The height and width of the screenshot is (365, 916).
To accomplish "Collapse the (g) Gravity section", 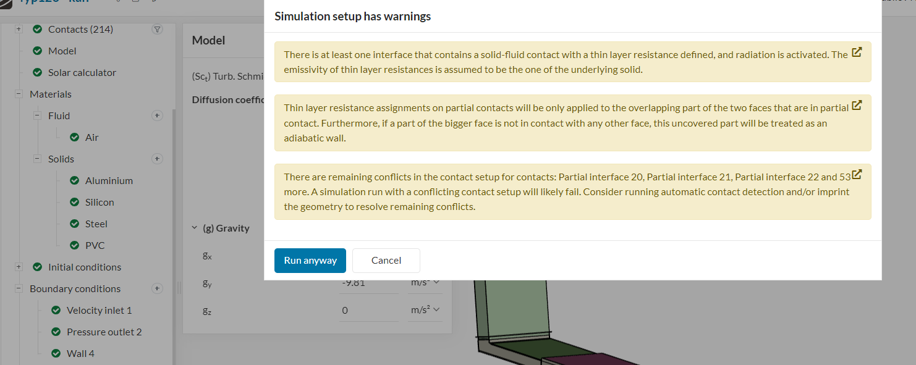I will tap(194, 228).
